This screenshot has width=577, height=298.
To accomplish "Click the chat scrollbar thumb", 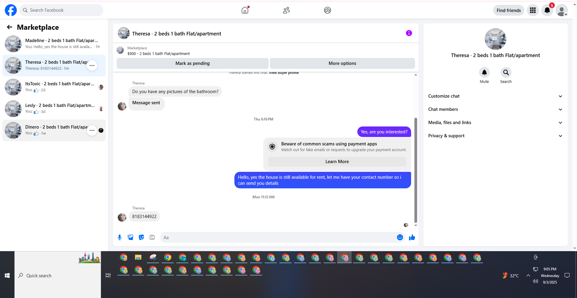I will tap(416, 170).
